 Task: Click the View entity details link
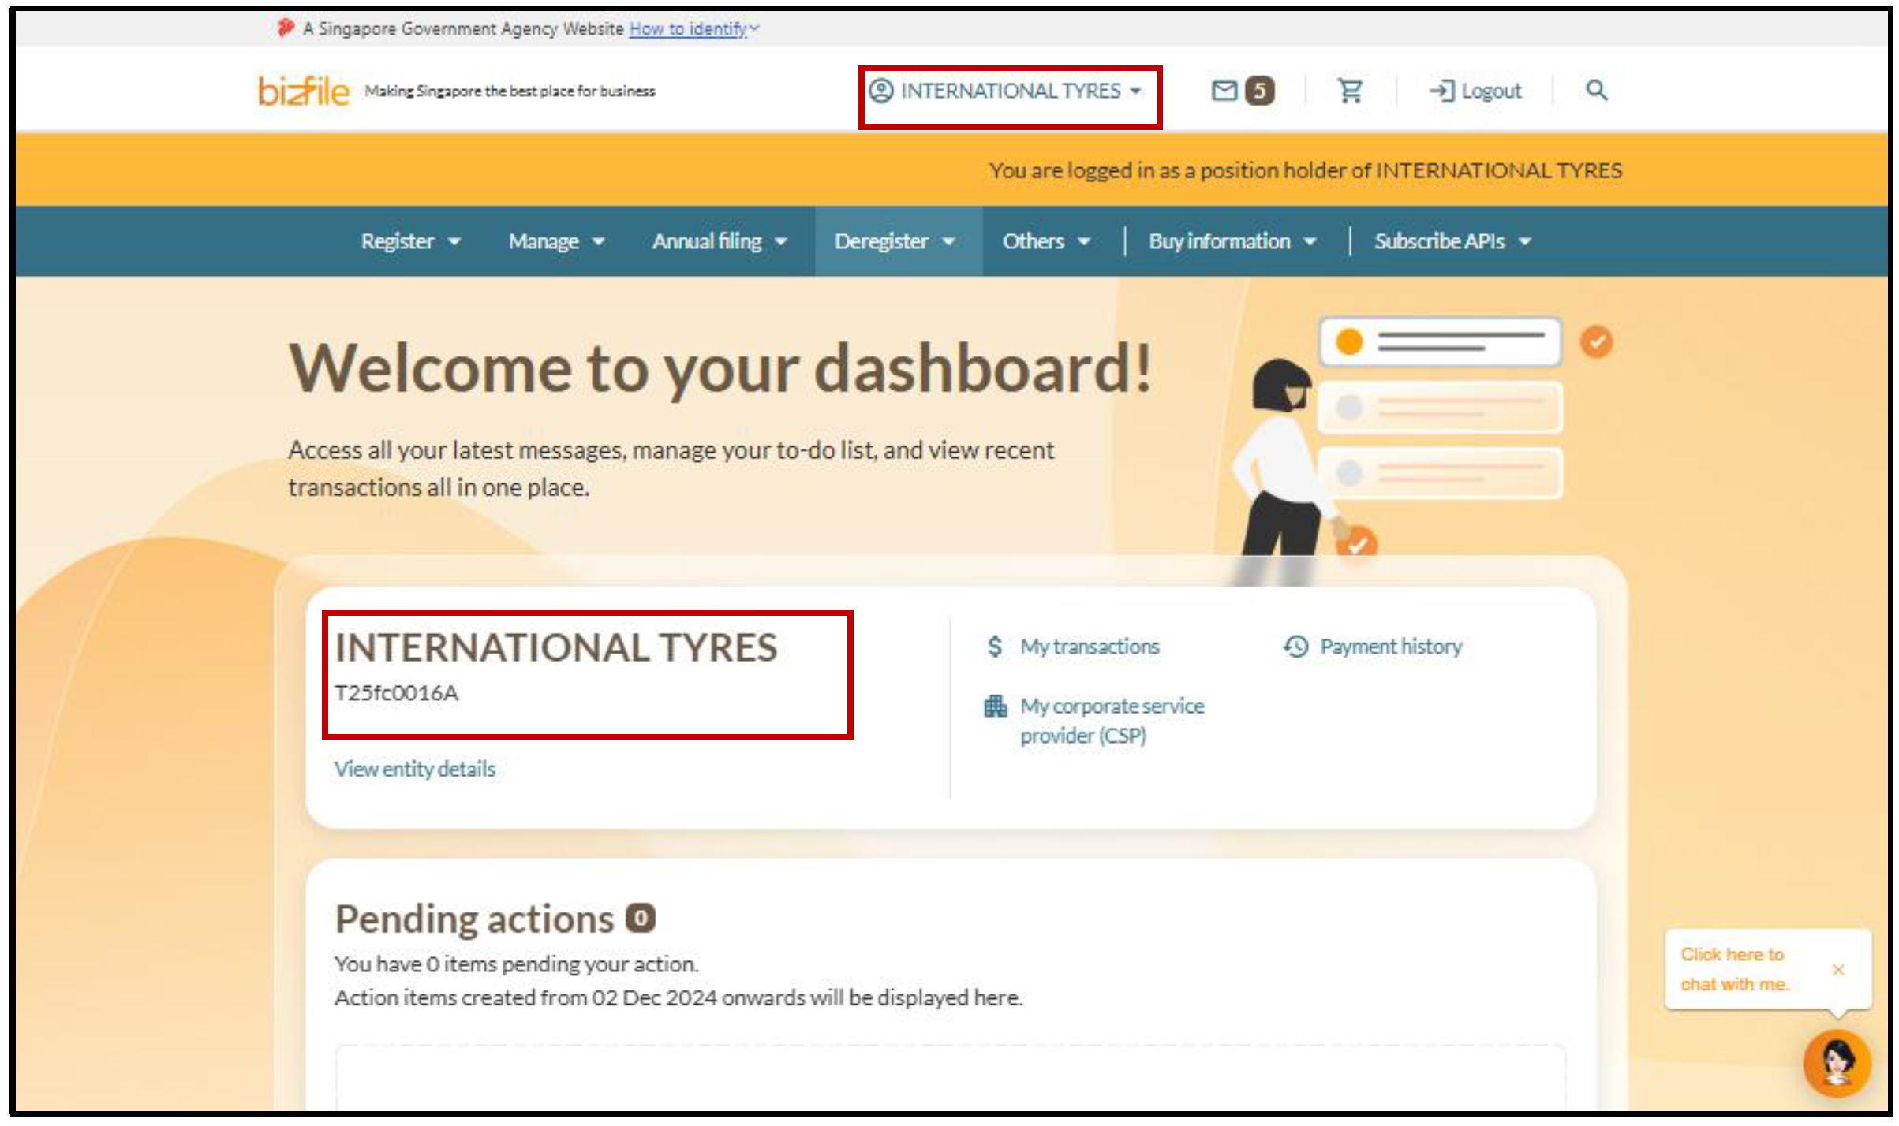pos(415,769)
